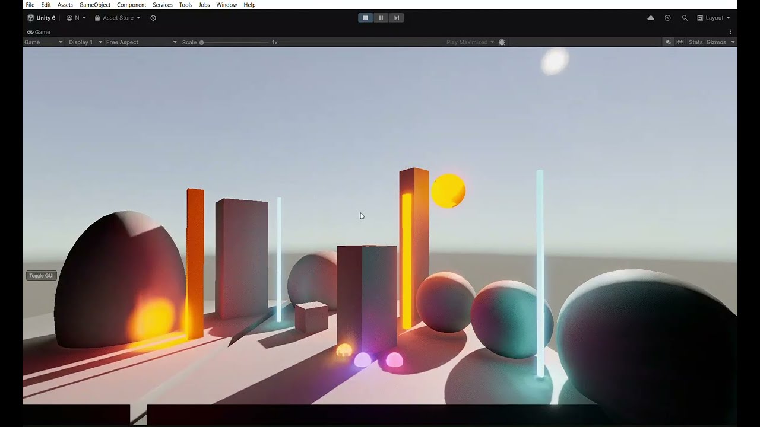Toggle Gizmos in the Game view

coord(716,42)
